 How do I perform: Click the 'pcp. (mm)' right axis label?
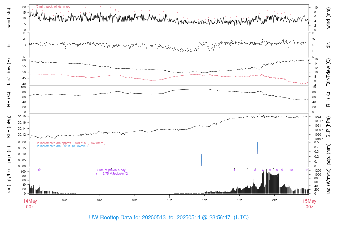328,154
